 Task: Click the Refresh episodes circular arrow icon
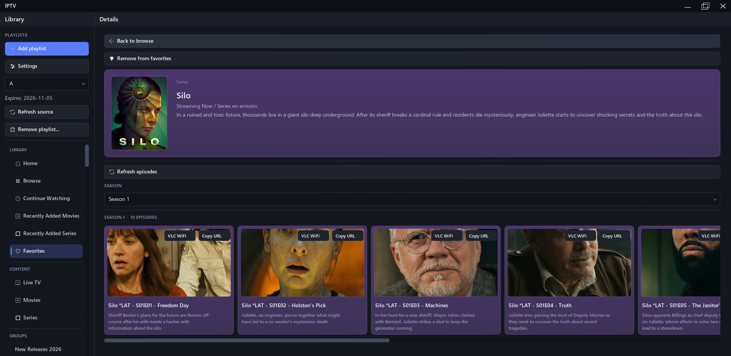tap(112, 172)
